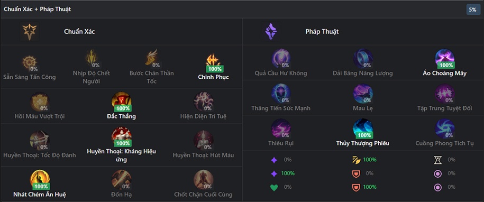The height and width of the screenshot is (202, 484).
Task: Select the Sẵn Sàng Tấn Công rune icon
Action: pyautogui.click(x=30, y=62)
